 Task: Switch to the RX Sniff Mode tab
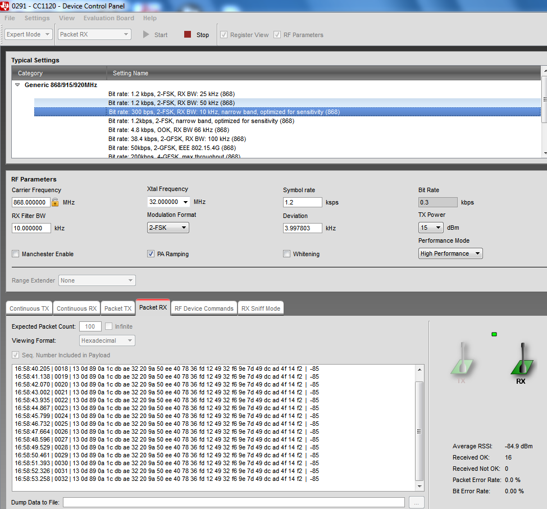[x=261, y=308]
